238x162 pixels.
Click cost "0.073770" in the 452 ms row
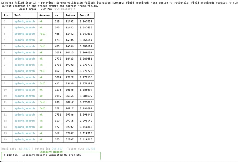[86, 71]
